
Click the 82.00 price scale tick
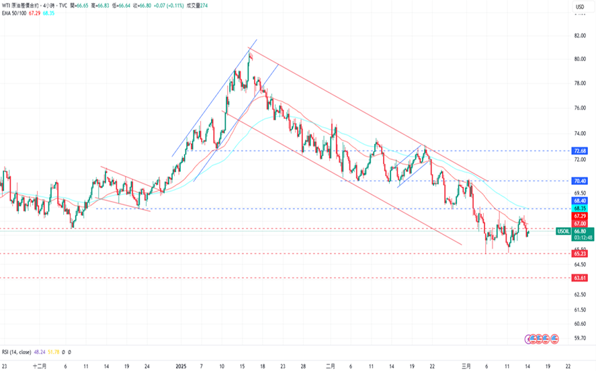580,36
